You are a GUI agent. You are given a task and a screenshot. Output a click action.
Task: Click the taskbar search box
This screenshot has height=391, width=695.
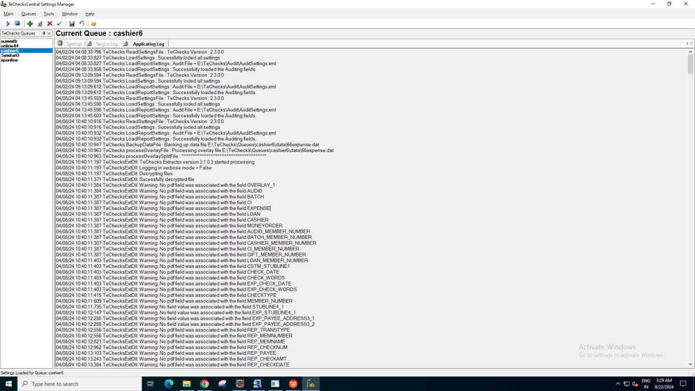click(80, 384)
